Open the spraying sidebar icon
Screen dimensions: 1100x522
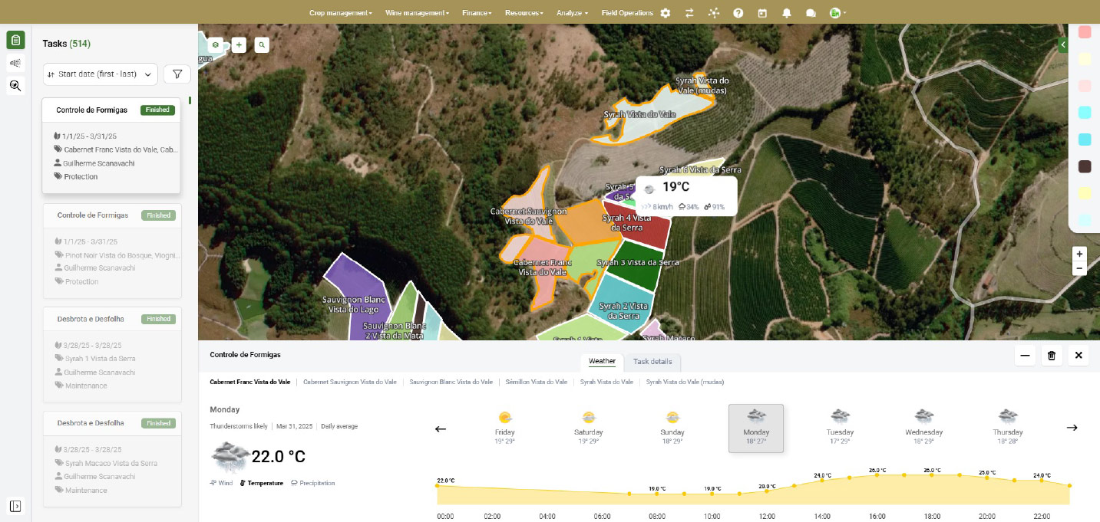coord(15,63)
